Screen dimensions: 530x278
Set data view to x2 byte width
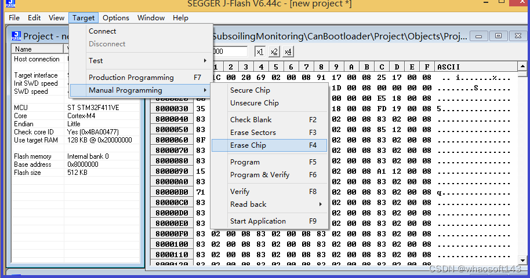coord(274,52)
